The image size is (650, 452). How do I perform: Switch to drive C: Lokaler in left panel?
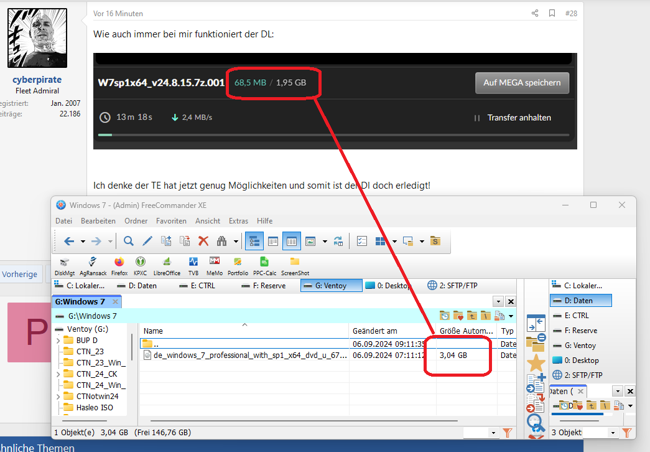point(80,286)
